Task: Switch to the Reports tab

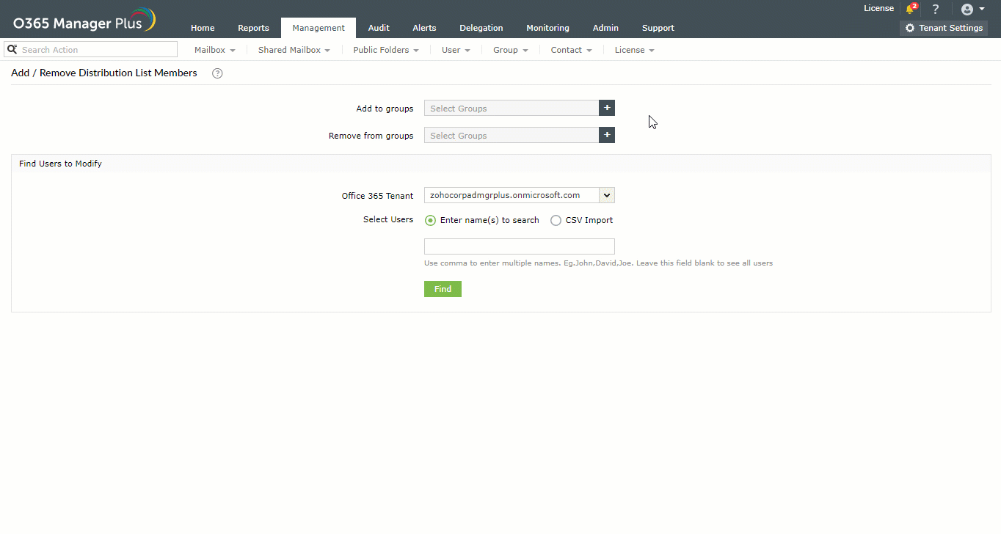Action: pyautogui.click(x=253, y=28)
